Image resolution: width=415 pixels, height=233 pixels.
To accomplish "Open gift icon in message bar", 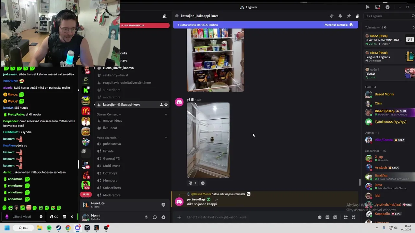I will click(354, 217).
